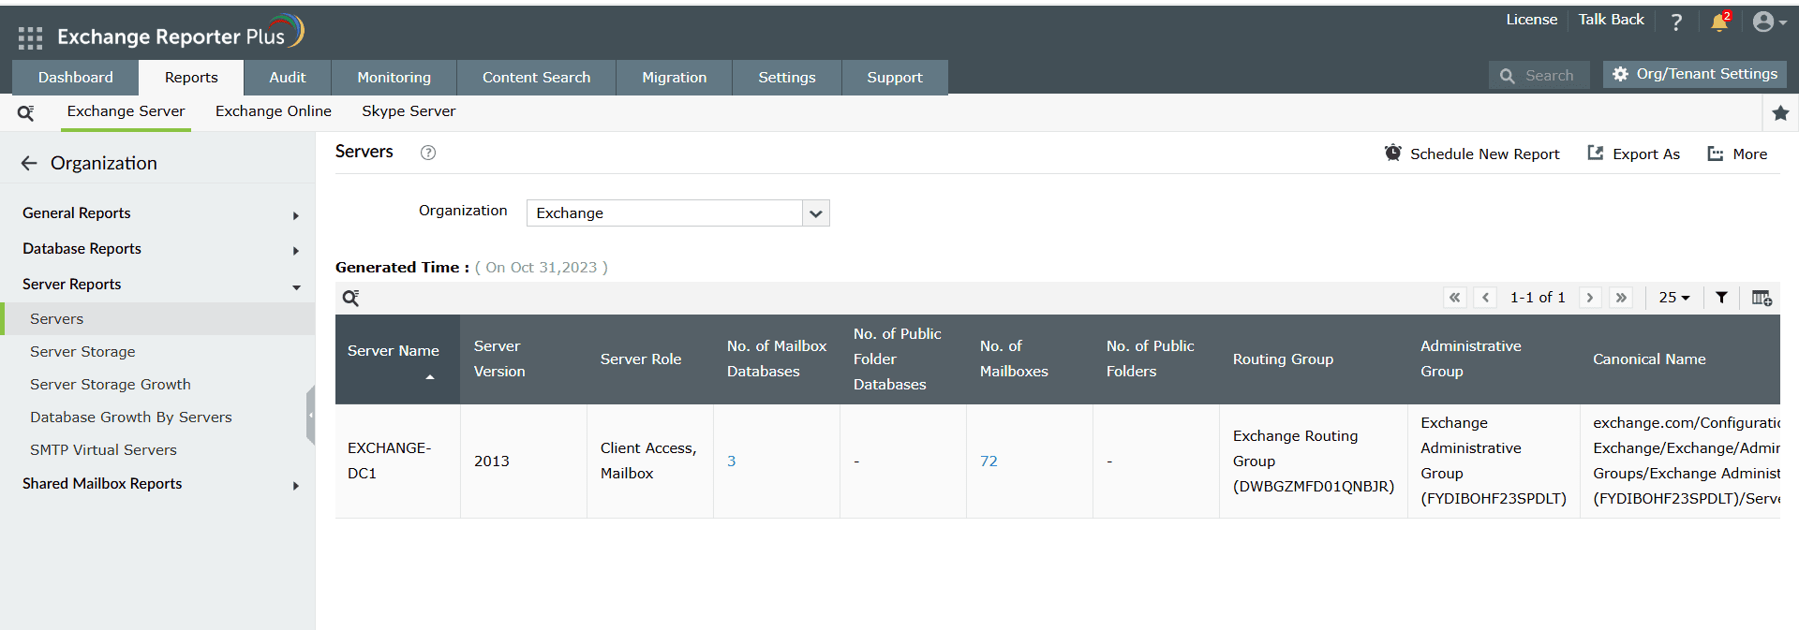Open the 25 rows-per-page dropdown
1799x630 pixels.
pyautogui.click(x=1673, y=298)
